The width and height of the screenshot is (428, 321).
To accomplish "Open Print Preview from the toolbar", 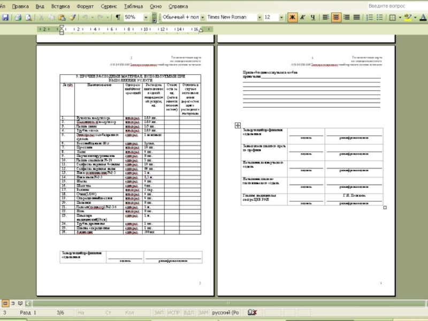I will [x=27, y=18].
